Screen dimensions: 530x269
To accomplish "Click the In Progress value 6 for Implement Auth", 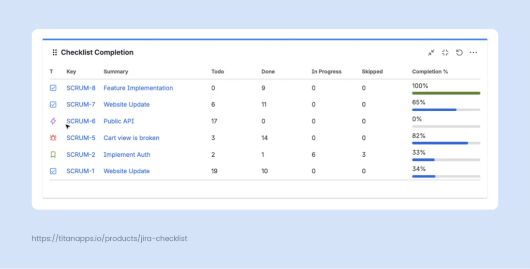I will coord(314,155).
